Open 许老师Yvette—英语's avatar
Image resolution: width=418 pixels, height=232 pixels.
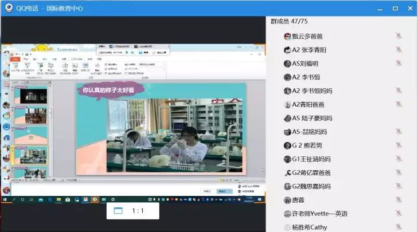[x=287, y=214]
